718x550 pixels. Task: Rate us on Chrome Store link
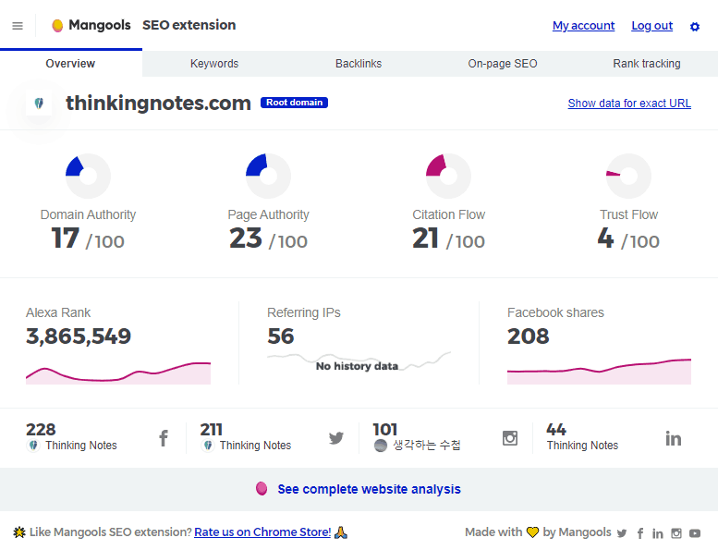click(262, 532)
